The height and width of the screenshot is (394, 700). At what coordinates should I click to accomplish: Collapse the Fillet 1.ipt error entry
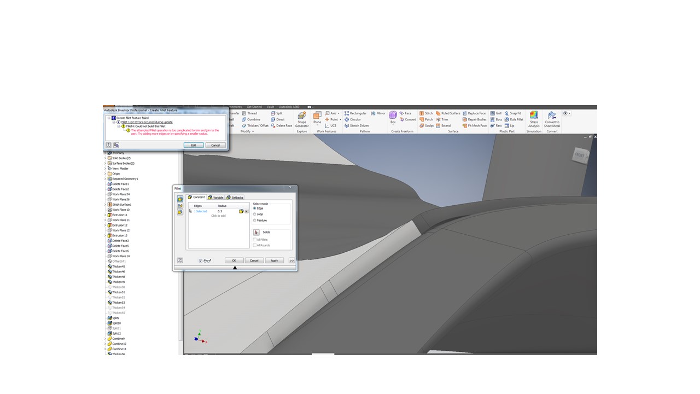coord(114,122)
